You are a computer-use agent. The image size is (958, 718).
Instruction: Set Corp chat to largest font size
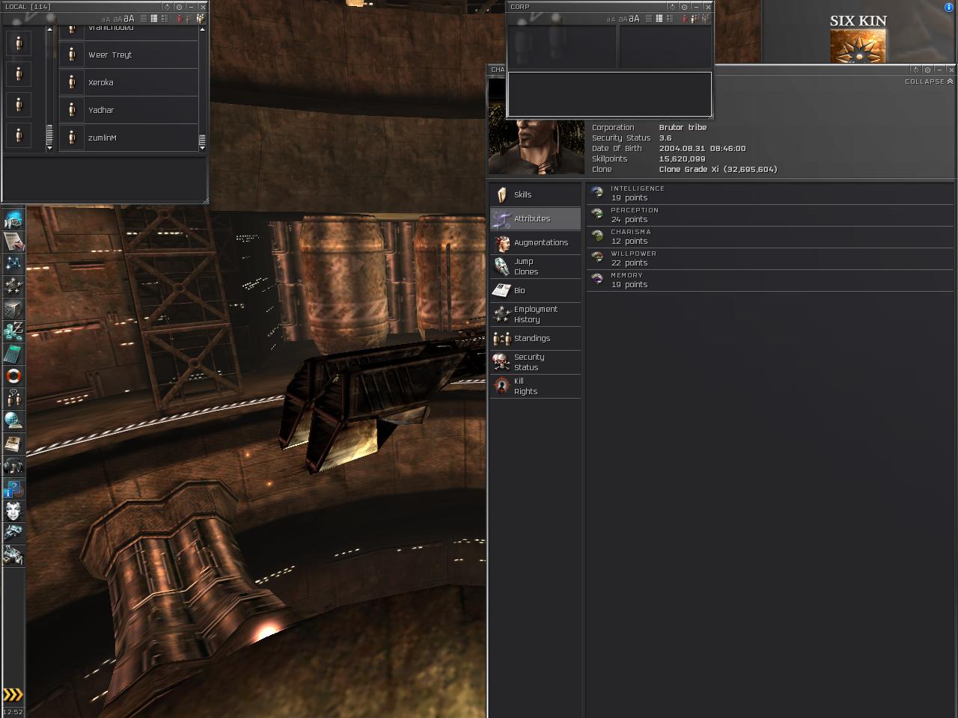[x=634, y=19]
